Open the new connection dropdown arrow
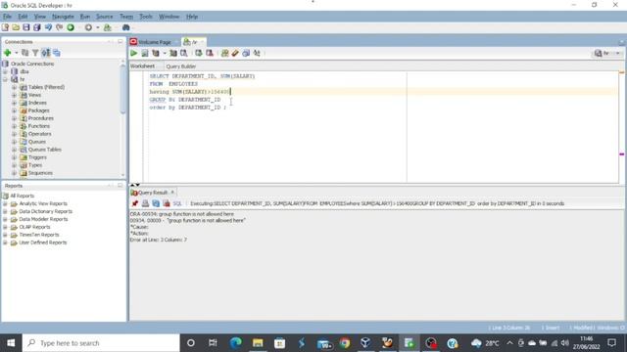627x352 pixels. point(17,53)
